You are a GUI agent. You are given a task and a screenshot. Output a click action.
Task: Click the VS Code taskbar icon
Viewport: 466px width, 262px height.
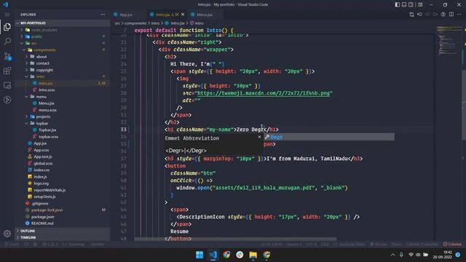click(x=213, y=255)
